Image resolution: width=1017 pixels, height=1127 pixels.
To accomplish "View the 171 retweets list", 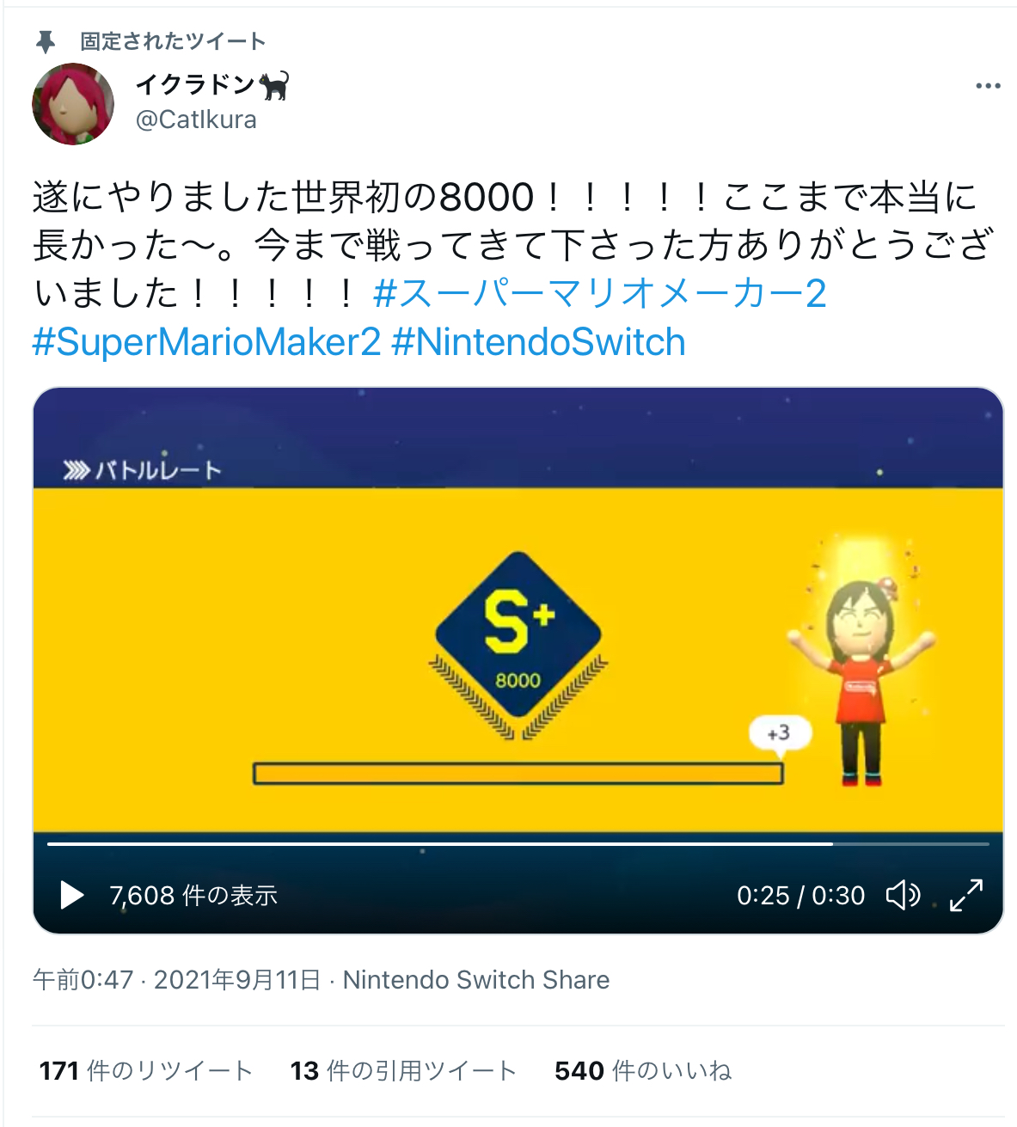I will pyautogui.click(x=146, y=1070).
